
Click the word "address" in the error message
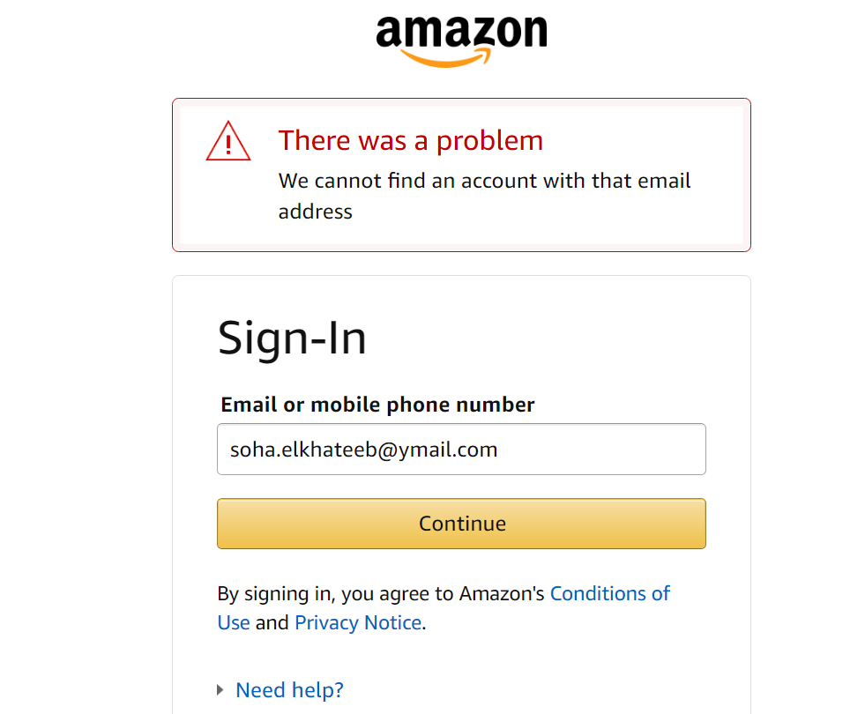[315, 212]
